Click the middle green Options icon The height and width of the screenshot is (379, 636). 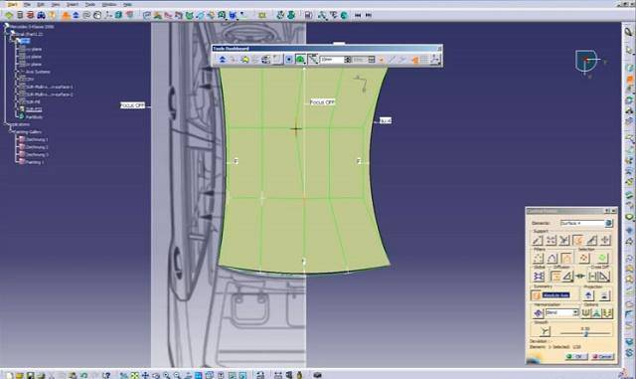pyautogui.click(x=596, y=312)
